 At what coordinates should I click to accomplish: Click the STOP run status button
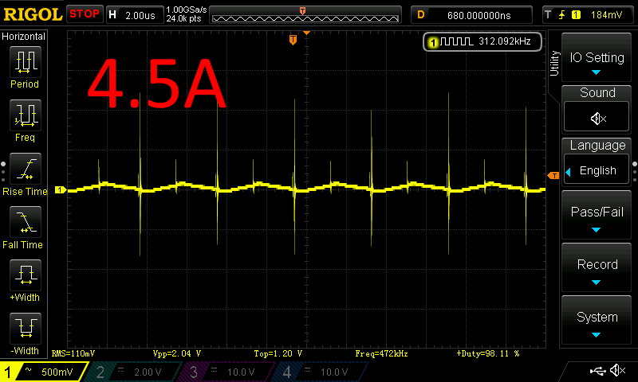click(85, 14)
